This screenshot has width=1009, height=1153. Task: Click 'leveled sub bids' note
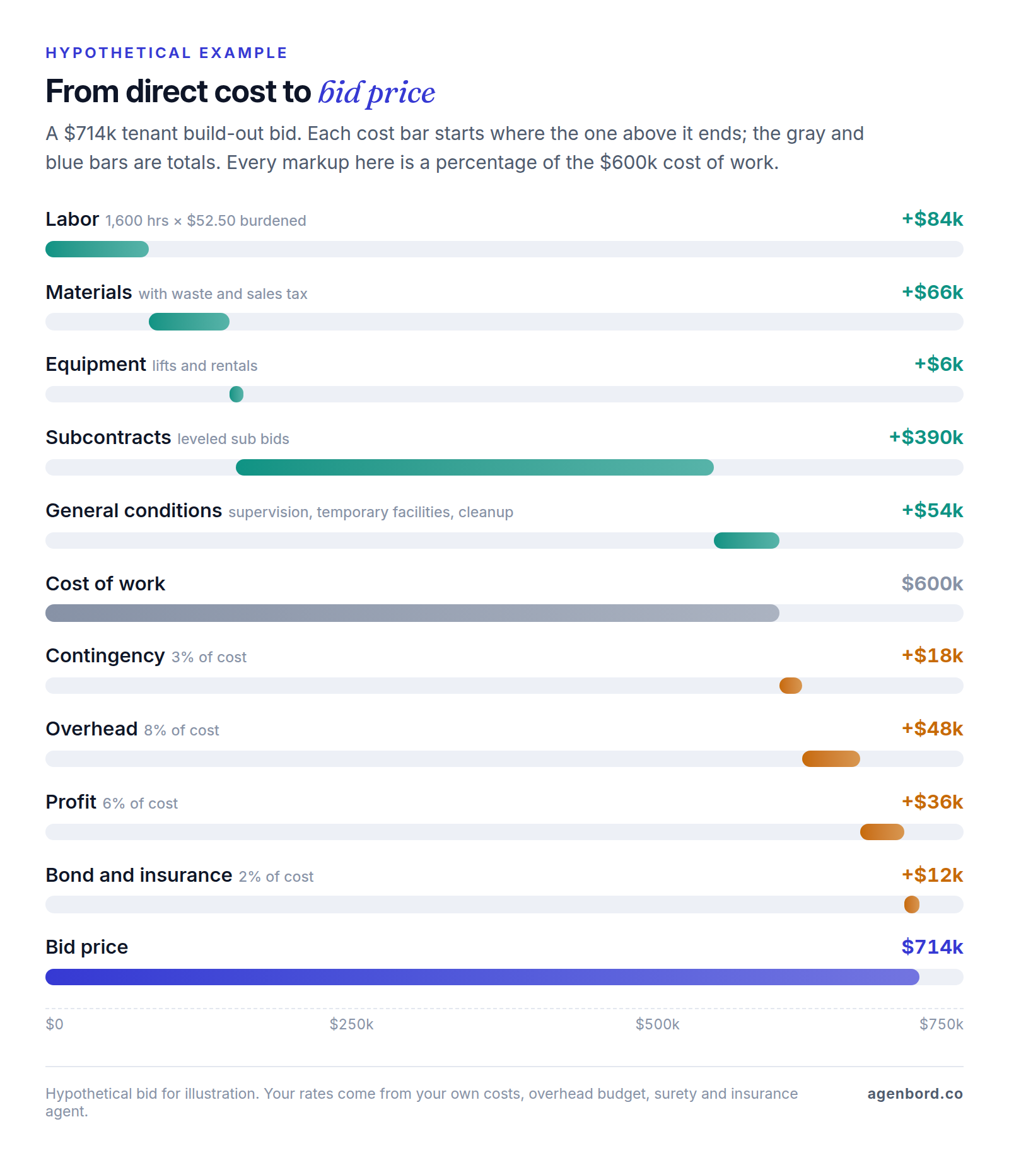click(233, 439)
